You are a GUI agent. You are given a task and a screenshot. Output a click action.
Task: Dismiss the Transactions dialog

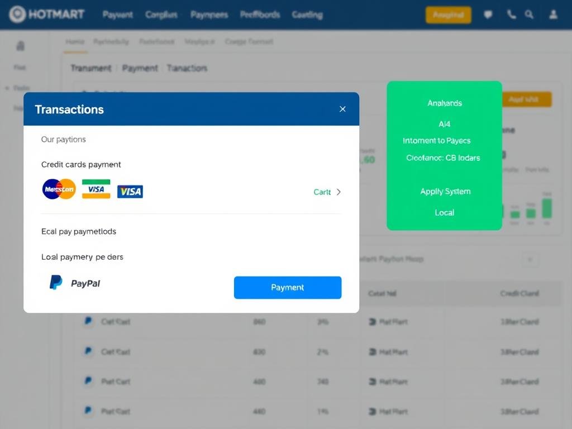(342, 109)
